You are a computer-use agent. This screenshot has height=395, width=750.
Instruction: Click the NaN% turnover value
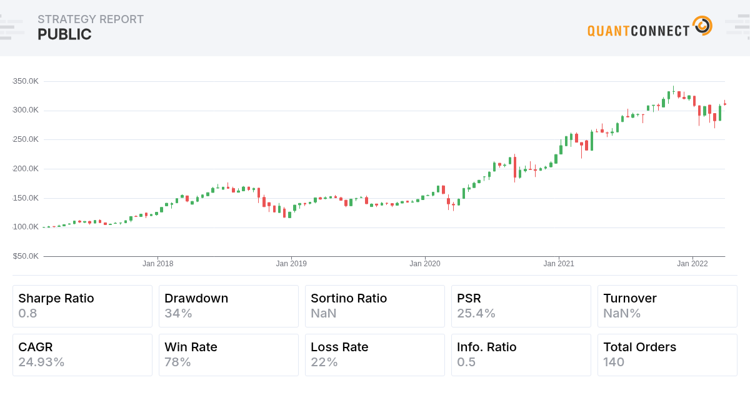tap(622, 314)
